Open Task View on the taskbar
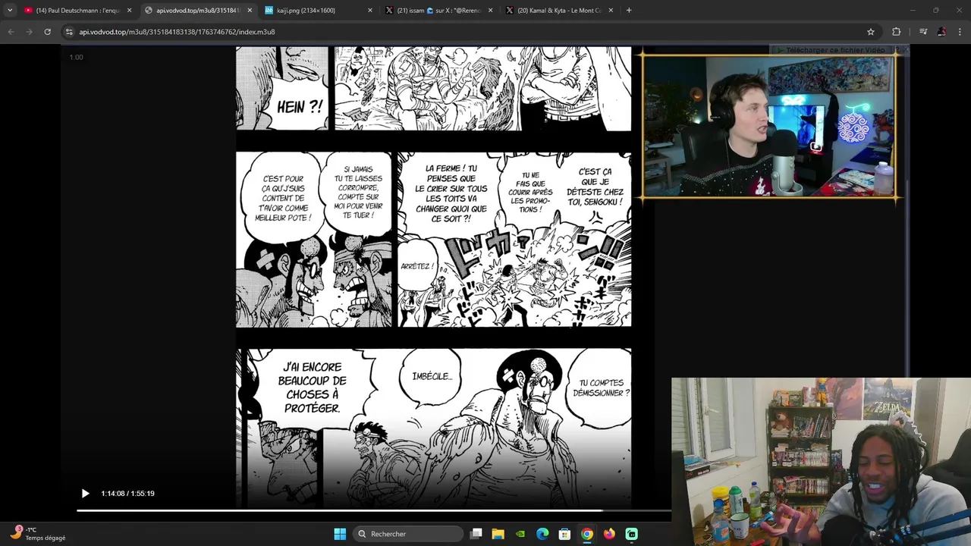This screenshot has width=971, height=546. [x=476, y=534]
